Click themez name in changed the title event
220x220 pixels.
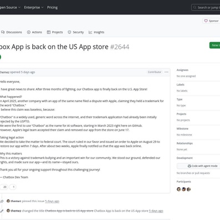[16, 211]
